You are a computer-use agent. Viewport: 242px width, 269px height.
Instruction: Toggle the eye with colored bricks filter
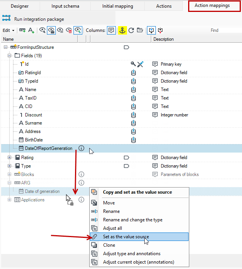[78, 30]
